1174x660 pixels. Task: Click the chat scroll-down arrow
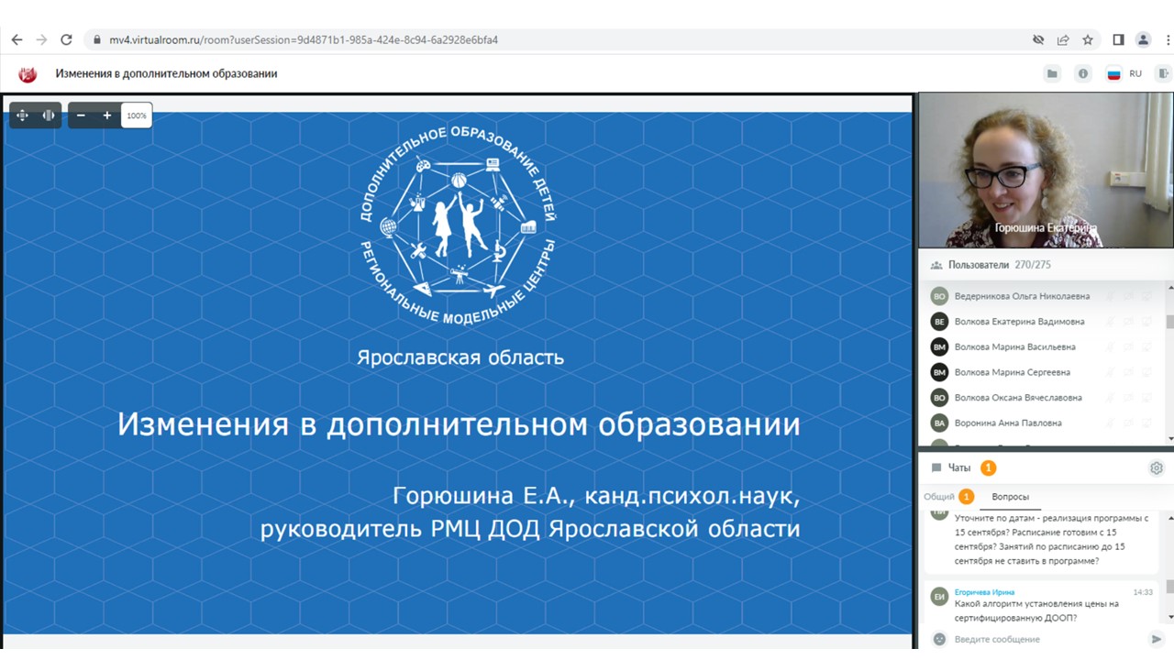[x=1169, y=617]
